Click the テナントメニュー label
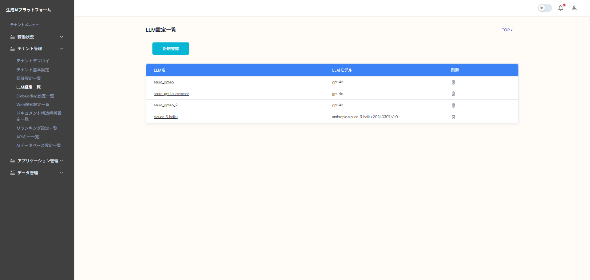Screen dimensions: 590x280 pyautogui.click(x=25, y=25)
